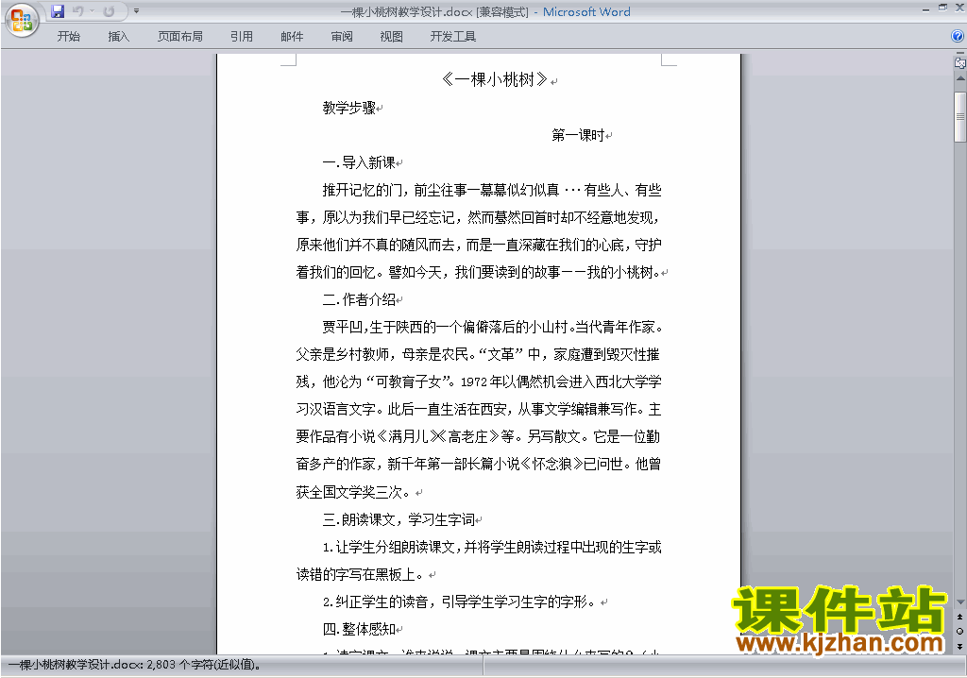The image size is (967, 678).
Task: Open the 邮件 ribbon tab
Action: (x=292, y=37)
